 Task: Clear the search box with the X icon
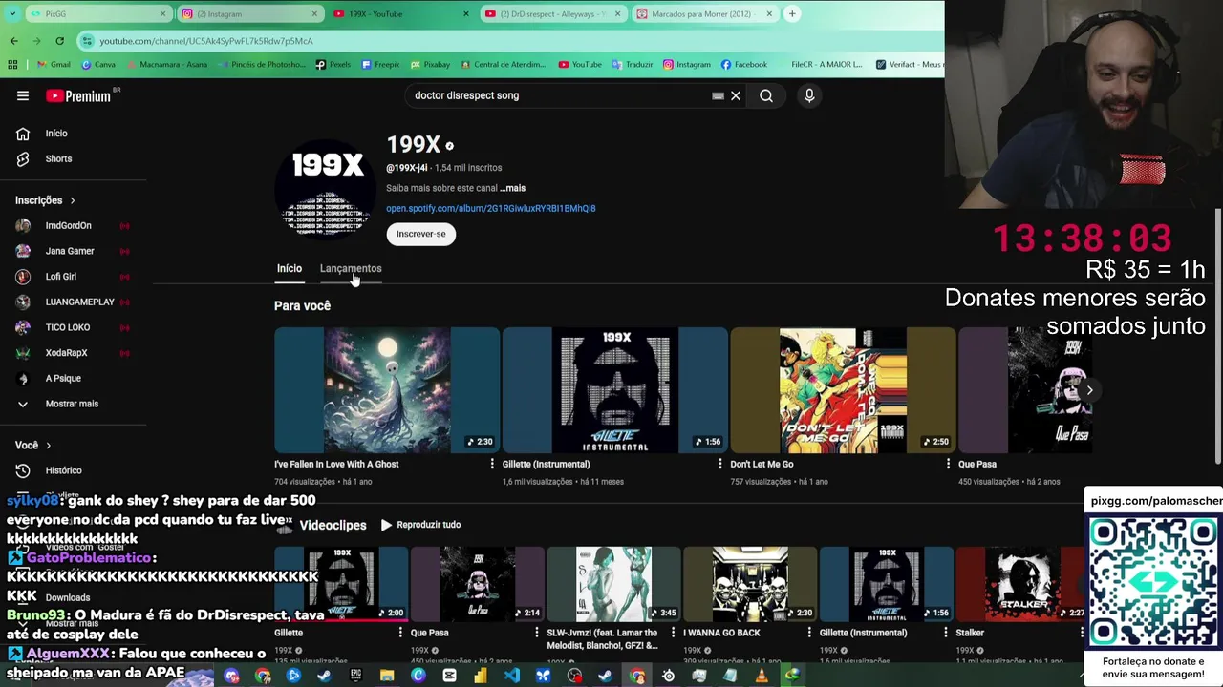(736, 95)
